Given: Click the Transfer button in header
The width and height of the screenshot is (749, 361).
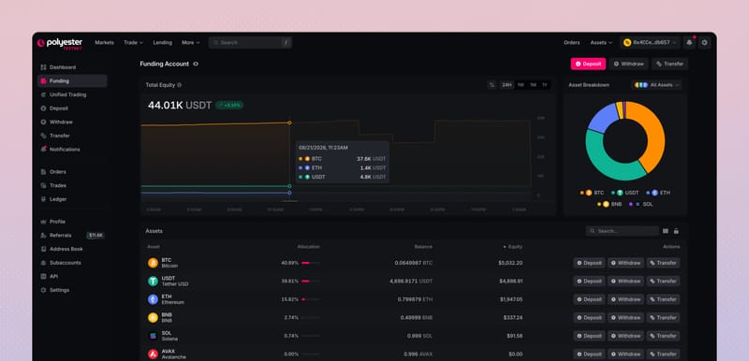Looking at the screenshot, I should 669,64.
